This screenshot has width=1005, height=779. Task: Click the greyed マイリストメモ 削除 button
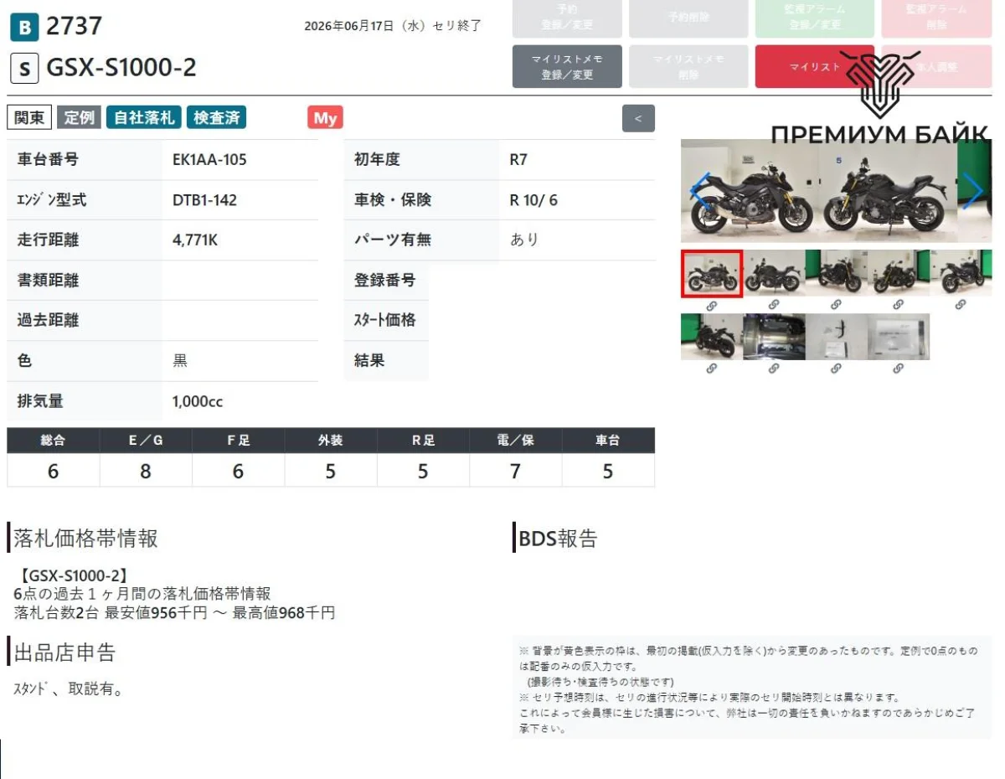coord(688,66)
